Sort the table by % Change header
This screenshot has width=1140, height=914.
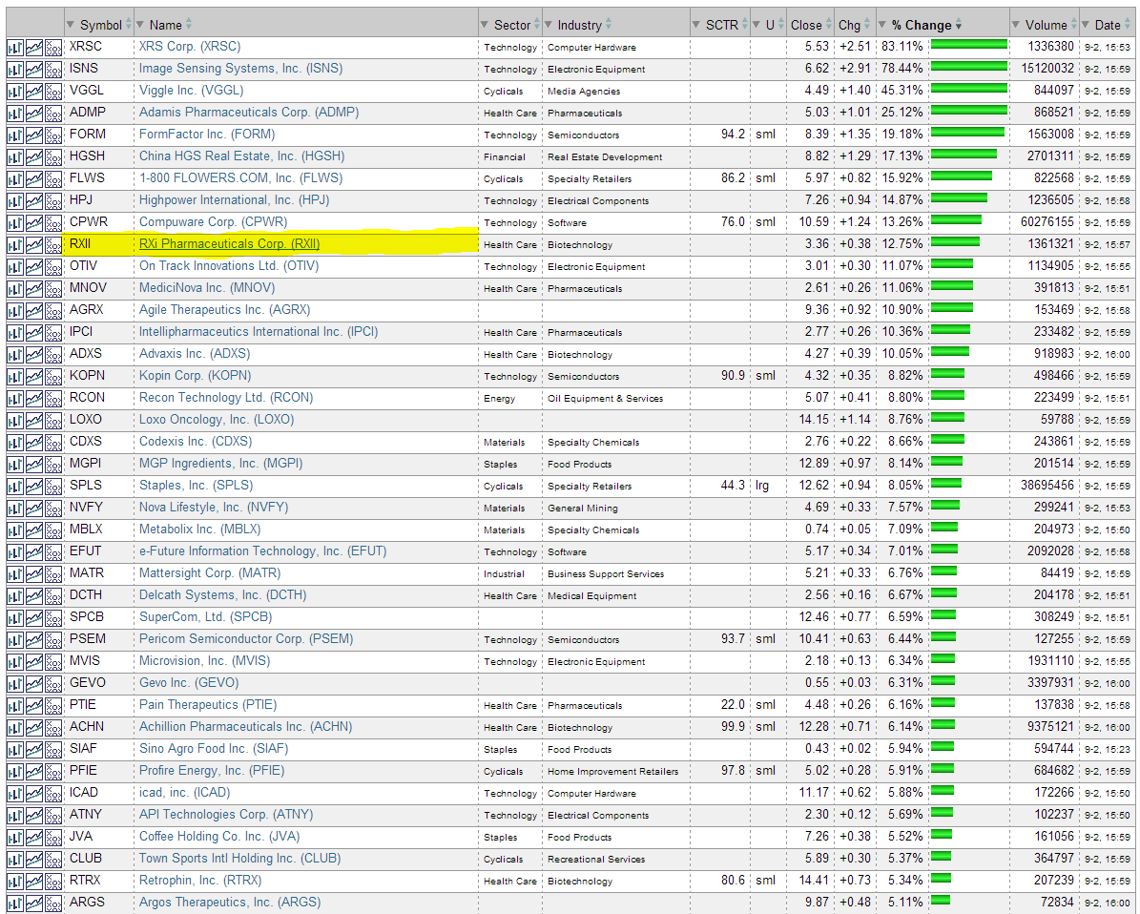pos(922,25)
